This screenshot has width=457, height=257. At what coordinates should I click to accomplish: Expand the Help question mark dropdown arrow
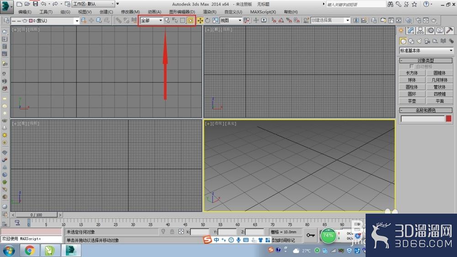pyautogui.click(x=432, y=5)
